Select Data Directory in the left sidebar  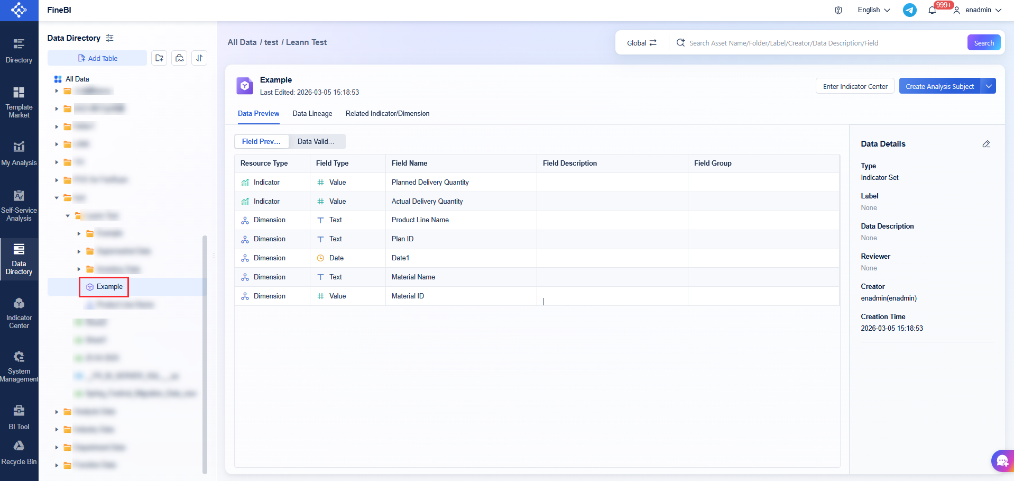[19, 259]
